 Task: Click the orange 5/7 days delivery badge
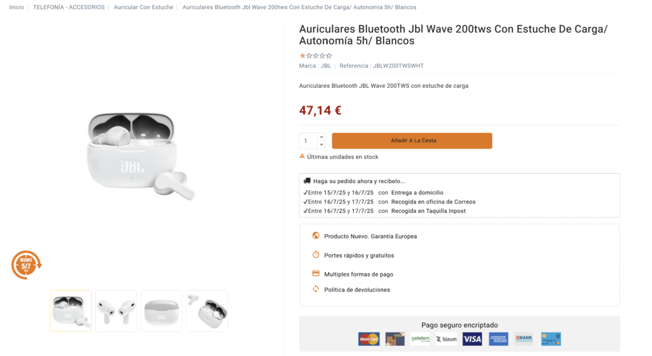26,265
